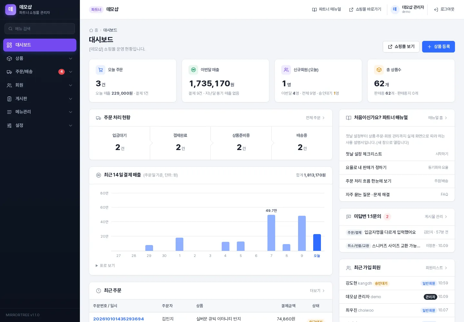The height and width of the screenshot is (322, 464).
Task: Click the 2 badge next to 미답변 1:1문의
Action: coord(387,217)
